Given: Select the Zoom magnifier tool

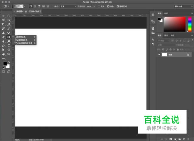Looking at the screenshot, I should click(x=9, y=54).
